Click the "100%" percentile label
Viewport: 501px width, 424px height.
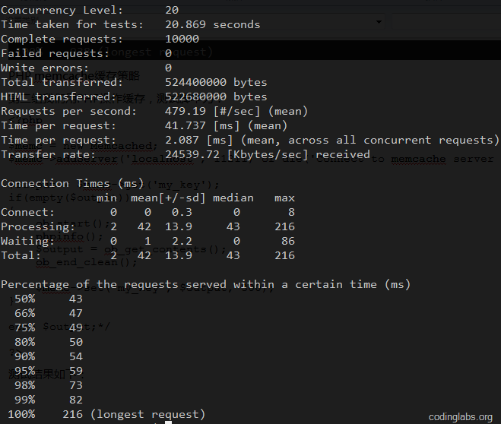click(x=21, y=414)
